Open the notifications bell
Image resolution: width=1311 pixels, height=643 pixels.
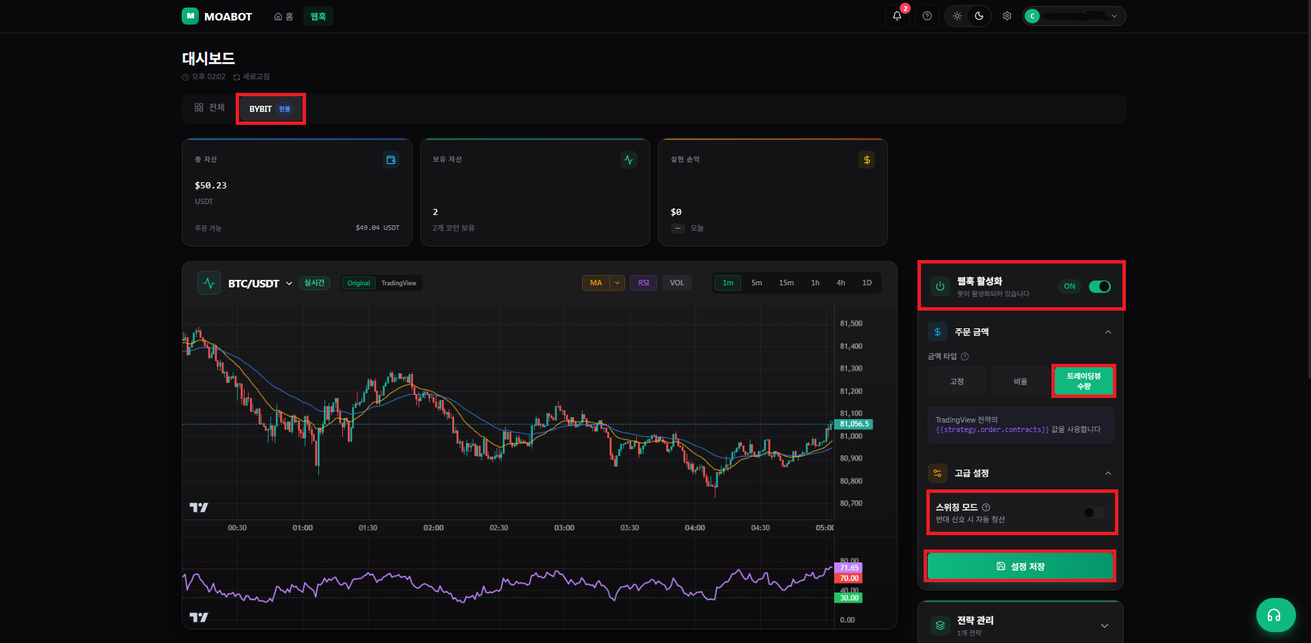(897, 16)
